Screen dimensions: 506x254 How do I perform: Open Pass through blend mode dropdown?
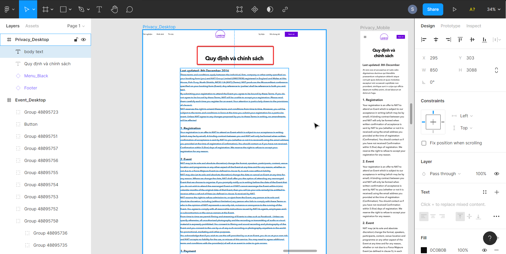coord(445,174)
